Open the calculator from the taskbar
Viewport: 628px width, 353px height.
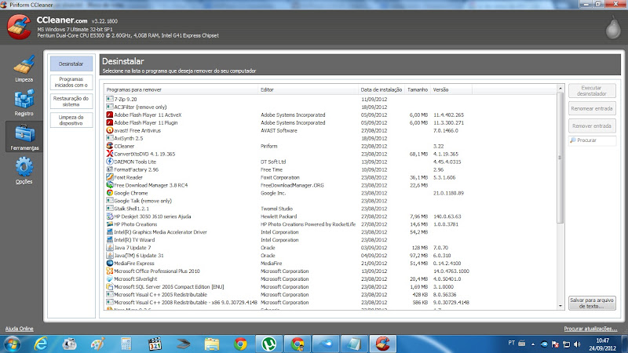126,344
